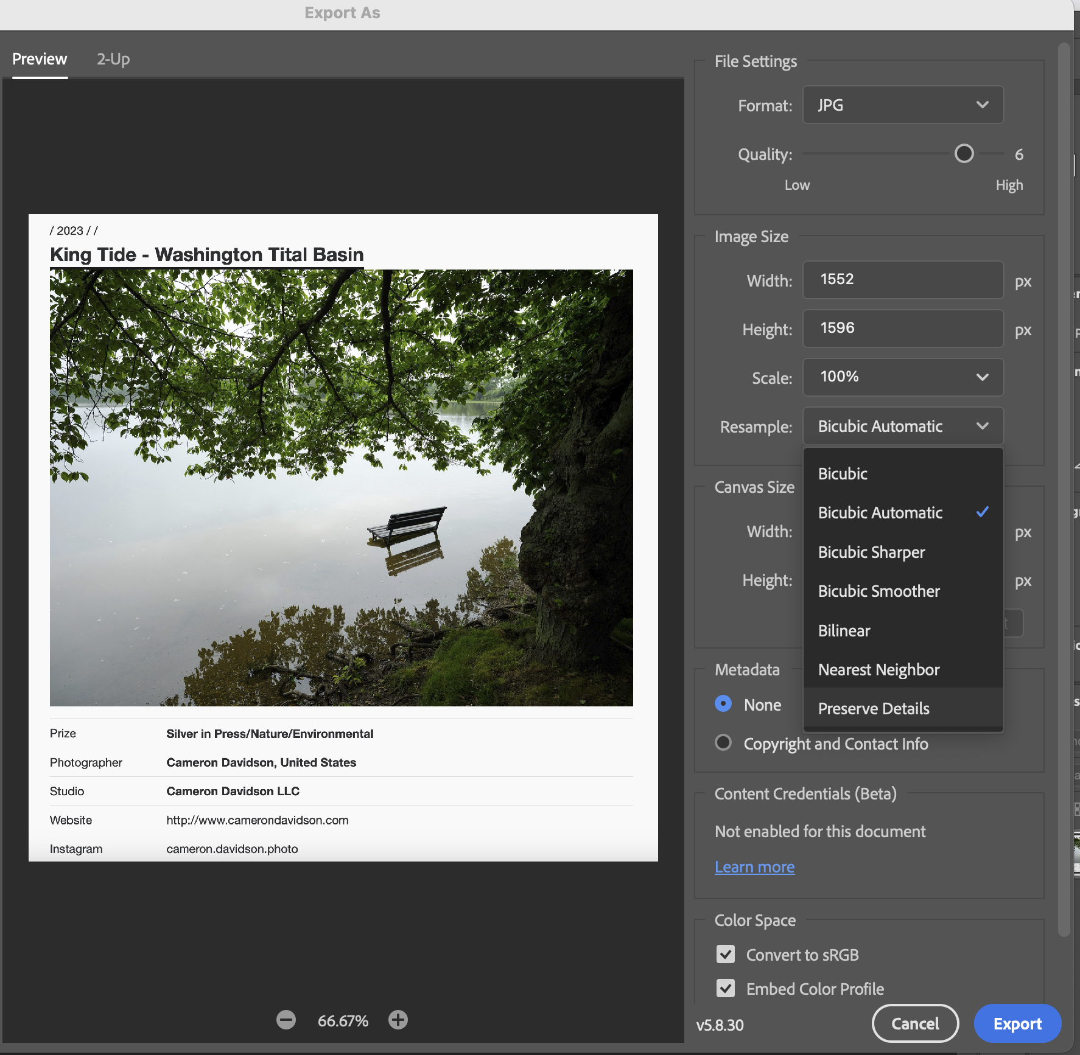Viewport: 1080px width, 1055px height.
Task: Click the settings panel vertical scrollbar
Action: (x=1064, y=490)
